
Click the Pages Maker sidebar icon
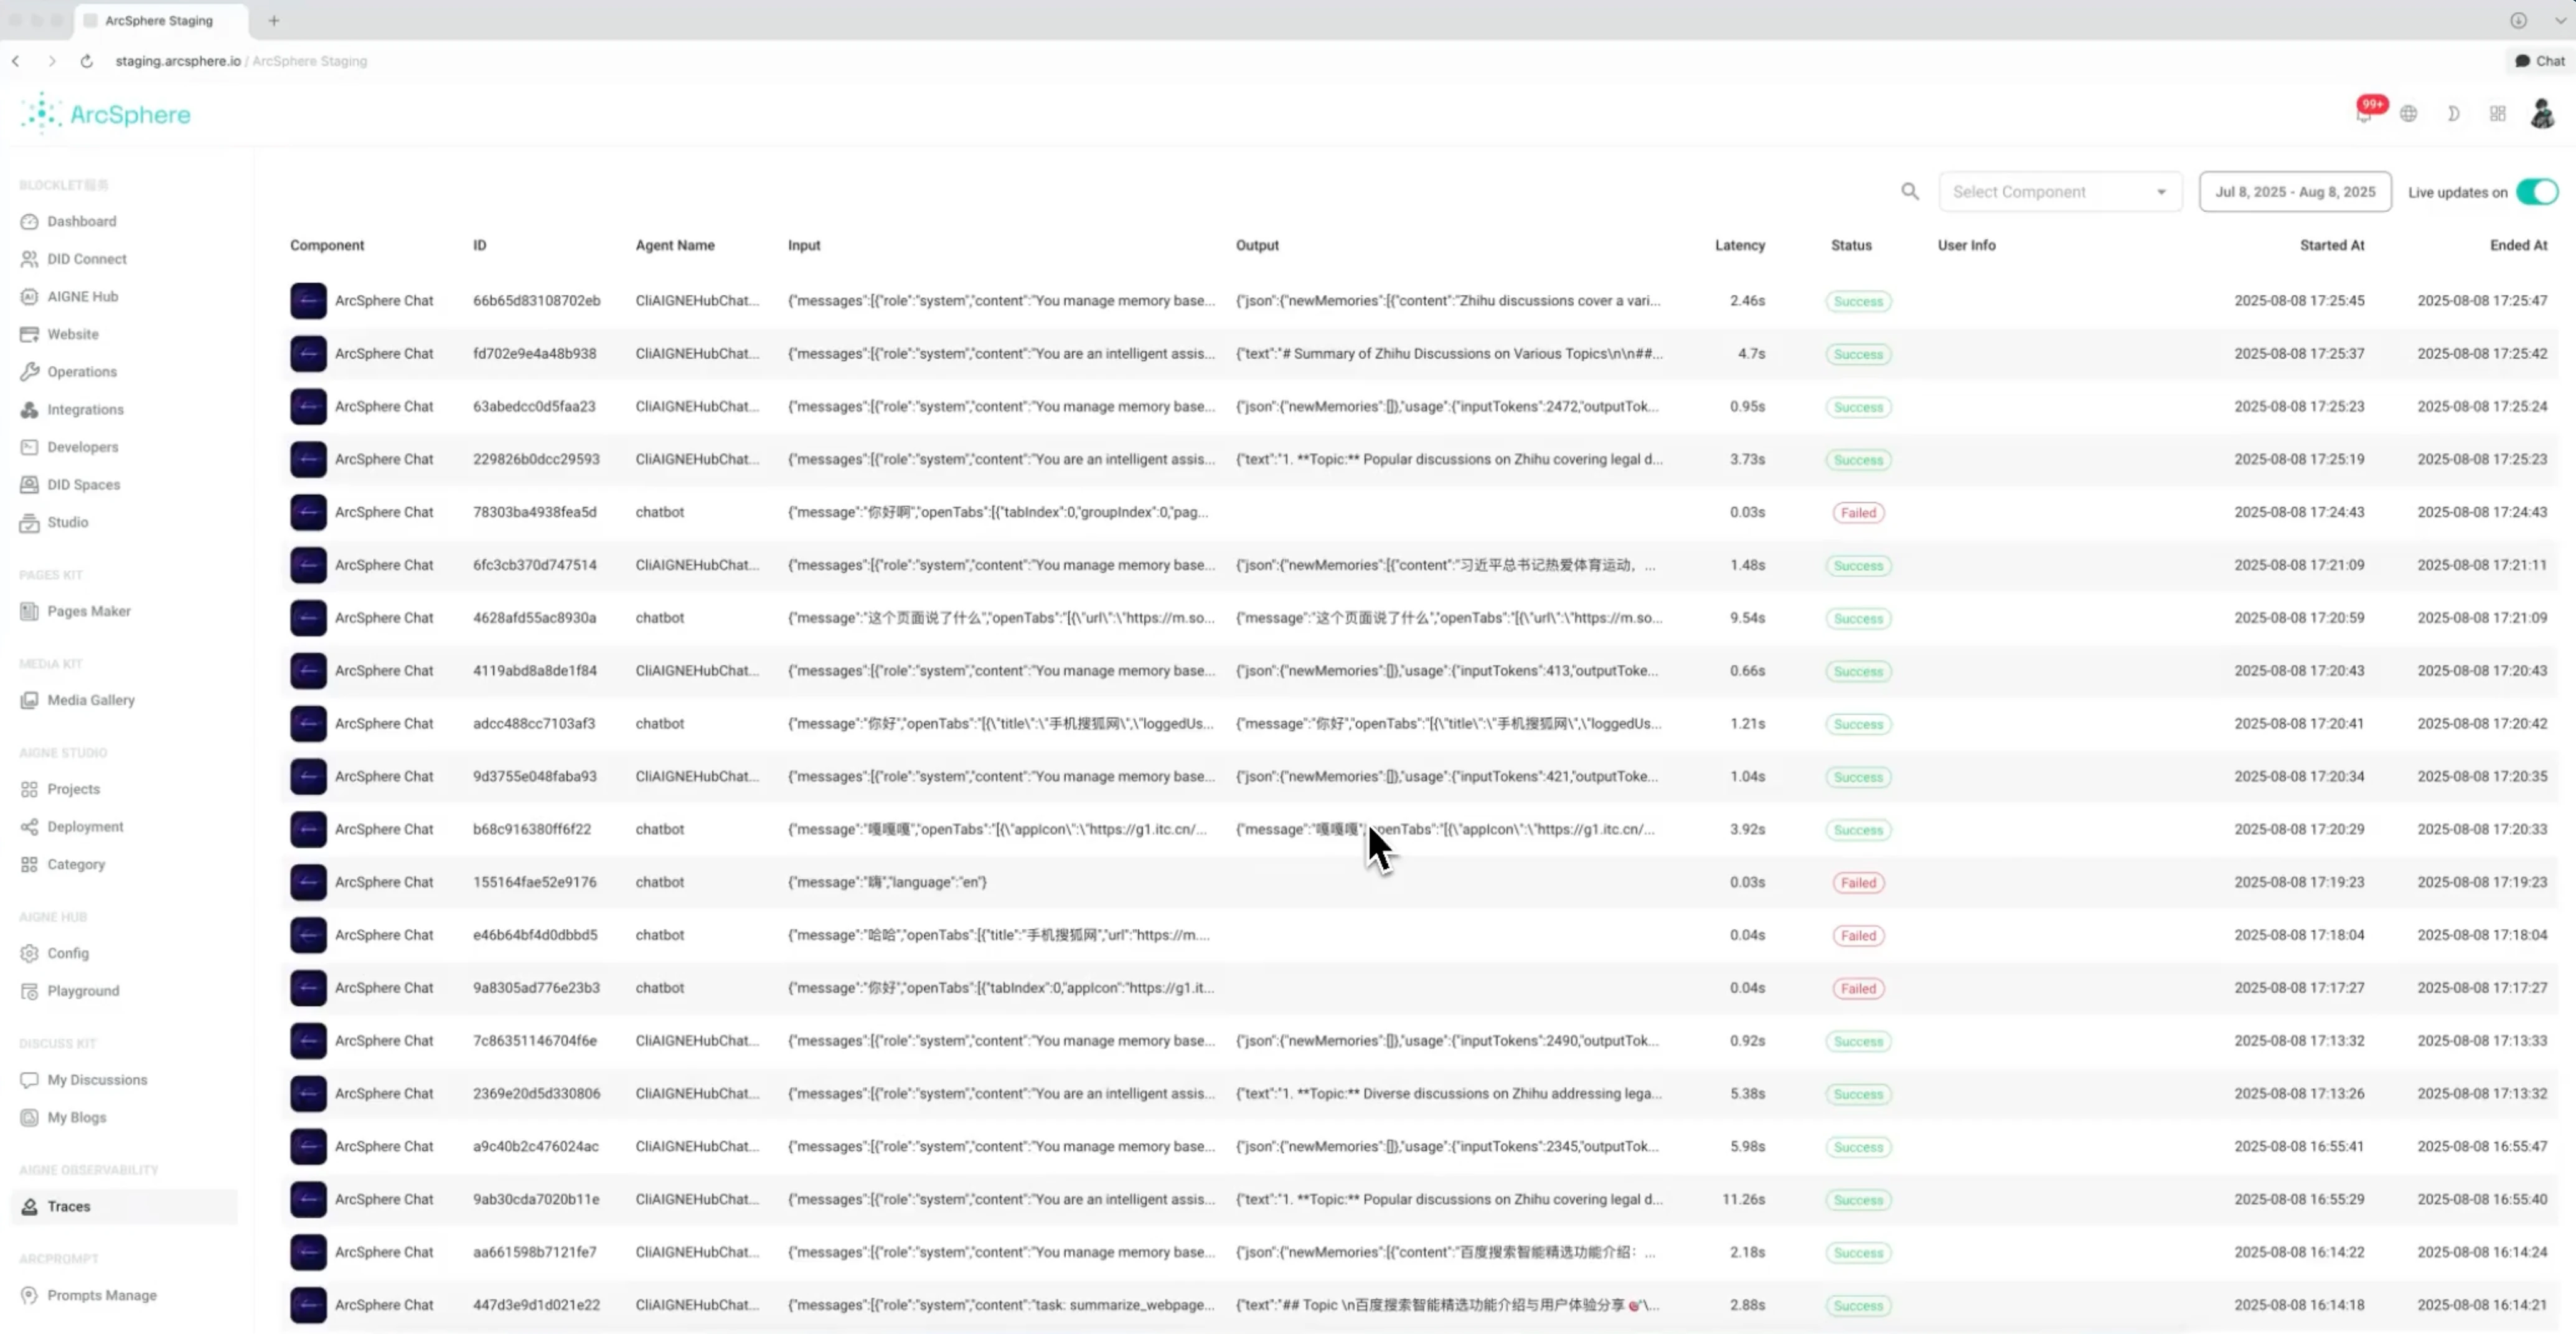coord(29,612)
